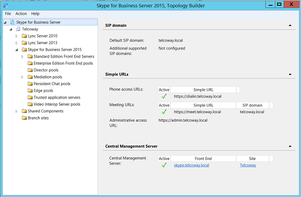This screenshot has height=197, width=301.
Task: Select Enterprise Edition Front End pools
Action: [x=63, y=63]
